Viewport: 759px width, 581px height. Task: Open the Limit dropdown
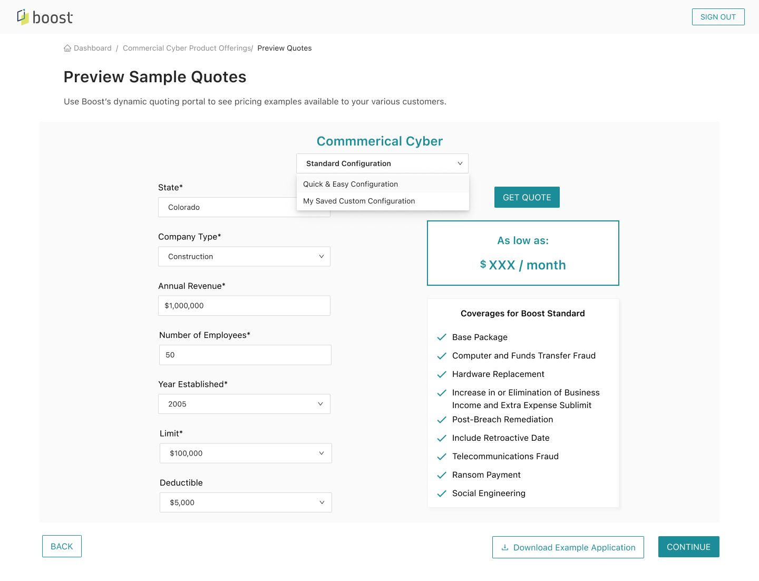[246, 453]
